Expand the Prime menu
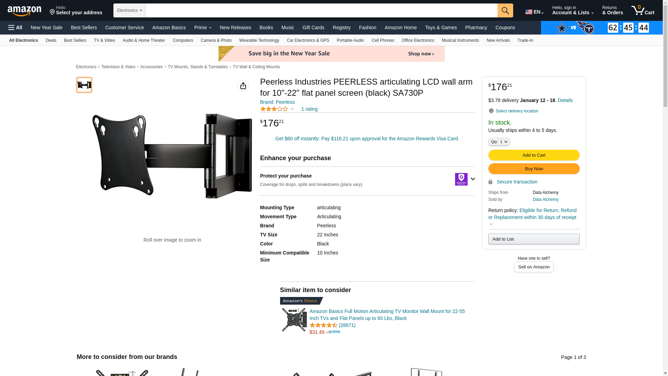The image size is (668, 376). tap(202, 28)
